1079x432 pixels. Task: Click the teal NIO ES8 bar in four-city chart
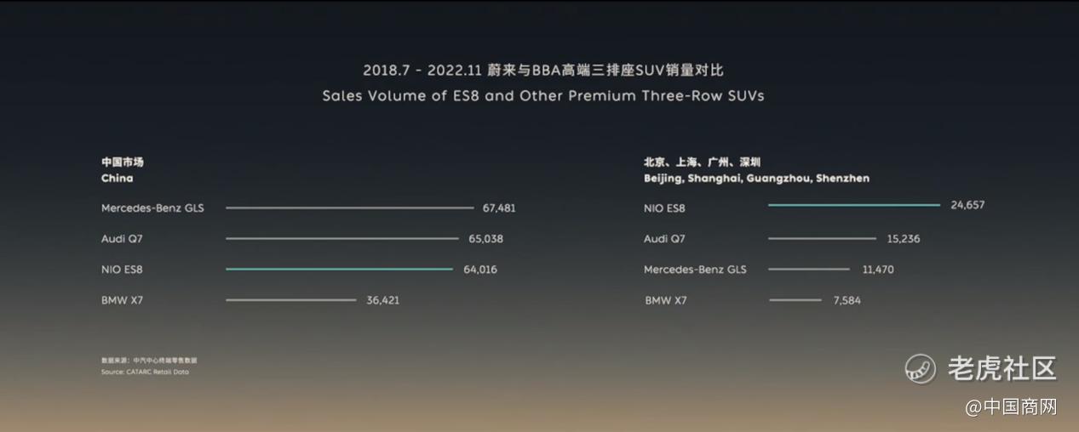[x=853, y=205]
